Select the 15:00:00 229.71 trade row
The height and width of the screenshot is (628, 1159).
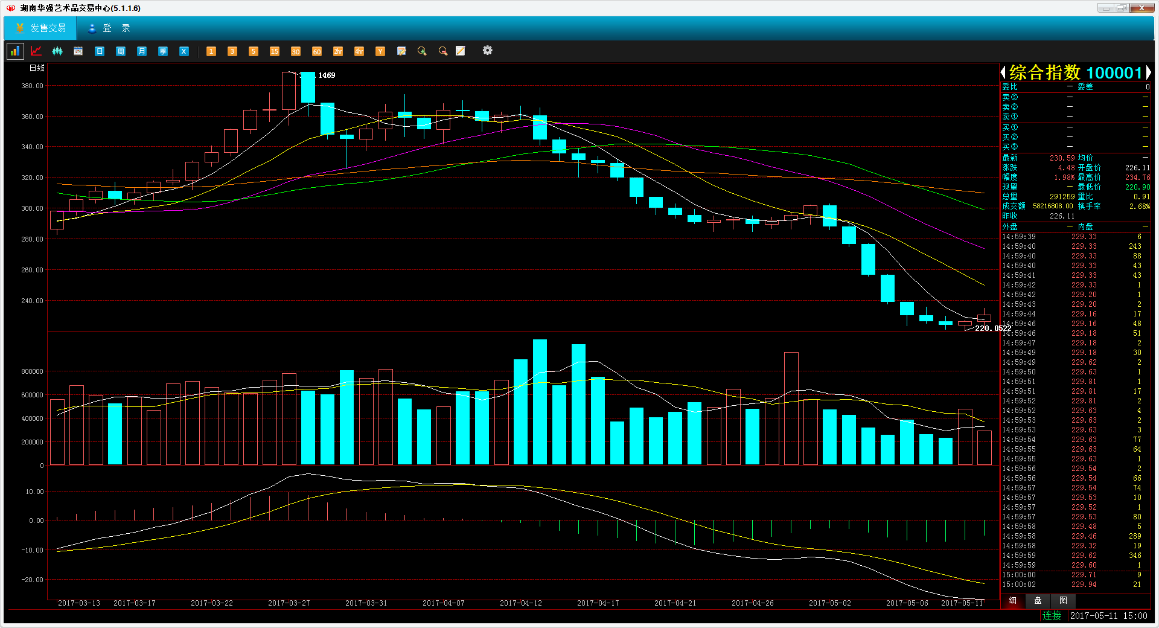pos(1076,575)
